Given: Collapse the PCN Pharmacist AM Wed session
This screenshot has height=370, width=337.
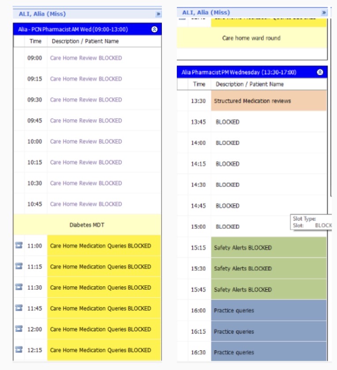Looking at the screenshot, I should [x=154, y=30].
